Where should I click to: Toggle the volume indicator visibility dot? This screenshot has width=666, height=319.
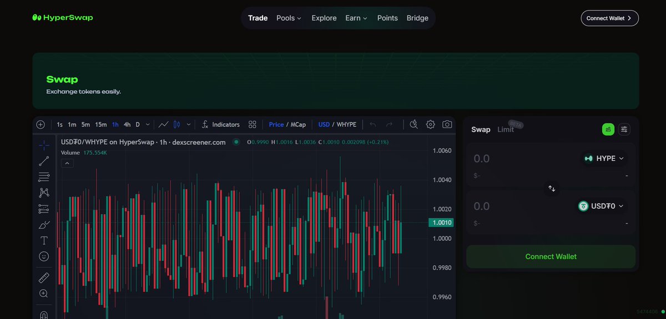(x=236, y=142)
